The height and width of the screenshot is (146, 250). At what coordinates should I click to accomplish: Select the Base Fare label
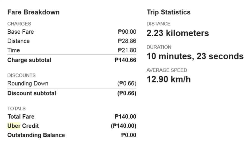pos(21,32)
